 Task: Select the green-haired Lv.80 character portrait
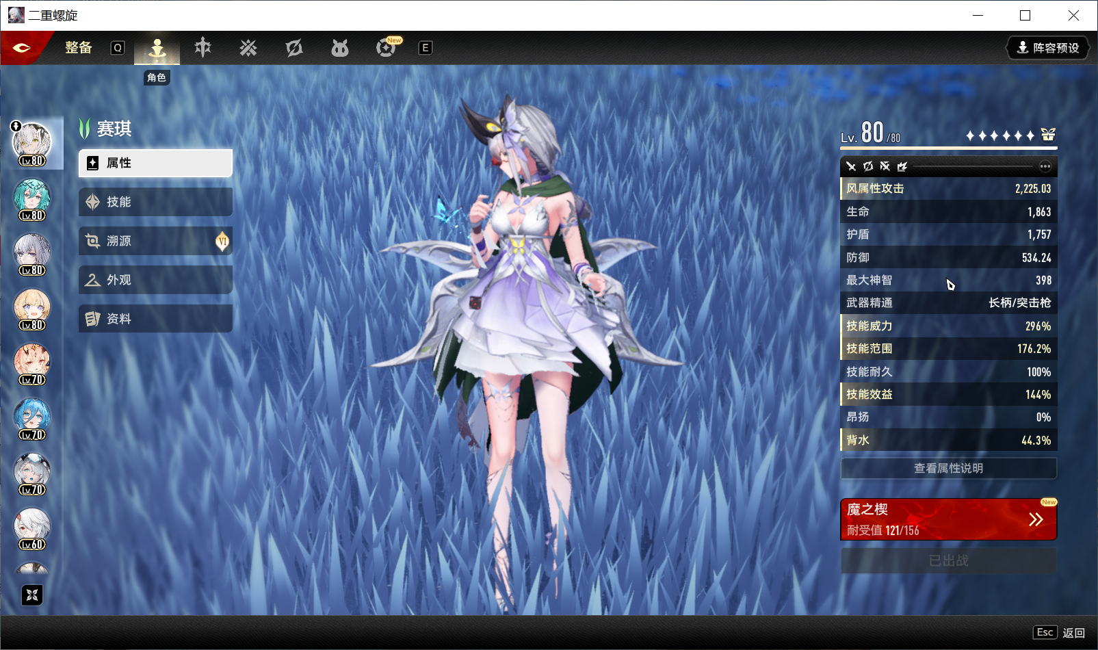click(x=32, y=198)
